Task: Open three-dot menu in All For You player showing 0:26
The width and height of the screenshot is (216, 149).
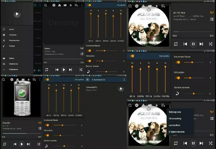Action: pos(170,6)
